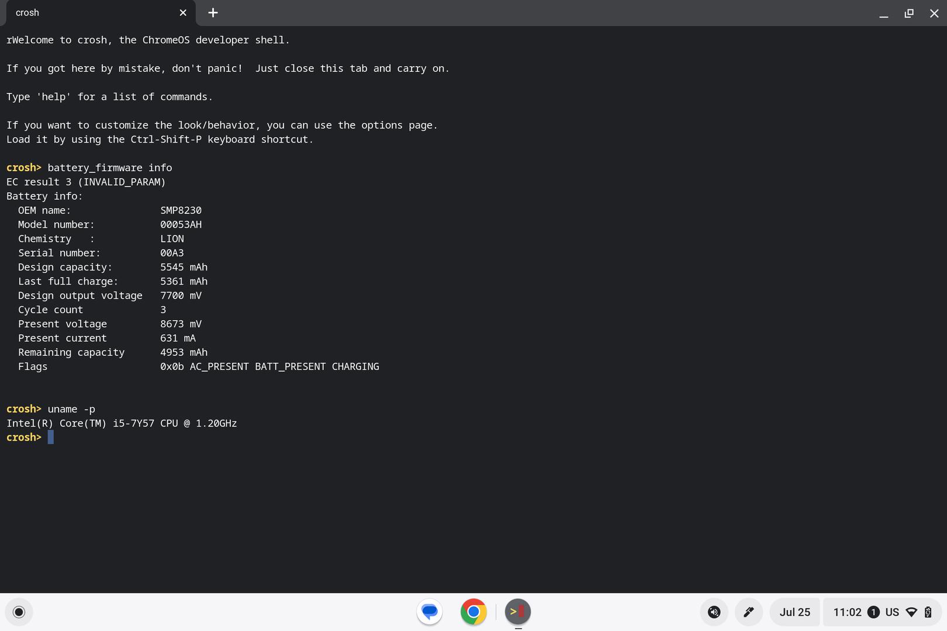This screenshot has height=631, width=947.
Task: Click the Wi-Fi status icon
Action: [x=911, y=612]
